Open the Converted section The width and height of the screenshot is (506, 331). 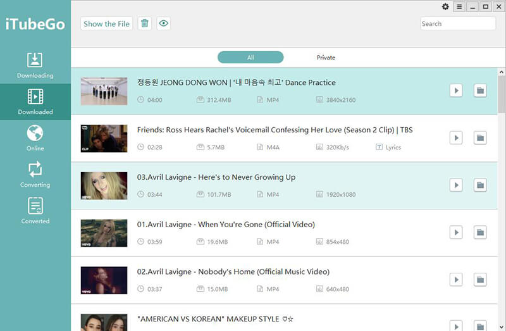point(35,211)
